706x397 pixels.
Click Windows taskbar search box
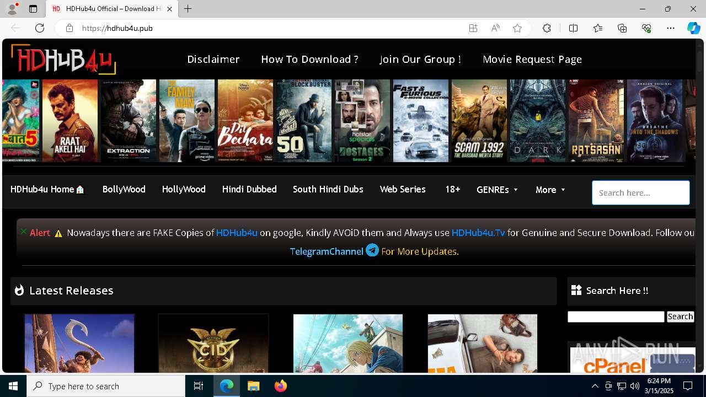(x=106, y=386)
